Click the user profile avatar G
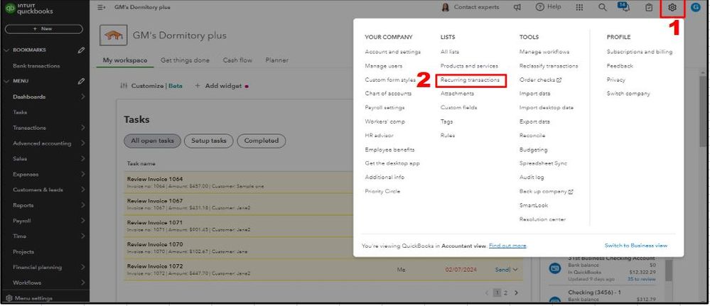710x306 pixels. click(x=695, y=7)
